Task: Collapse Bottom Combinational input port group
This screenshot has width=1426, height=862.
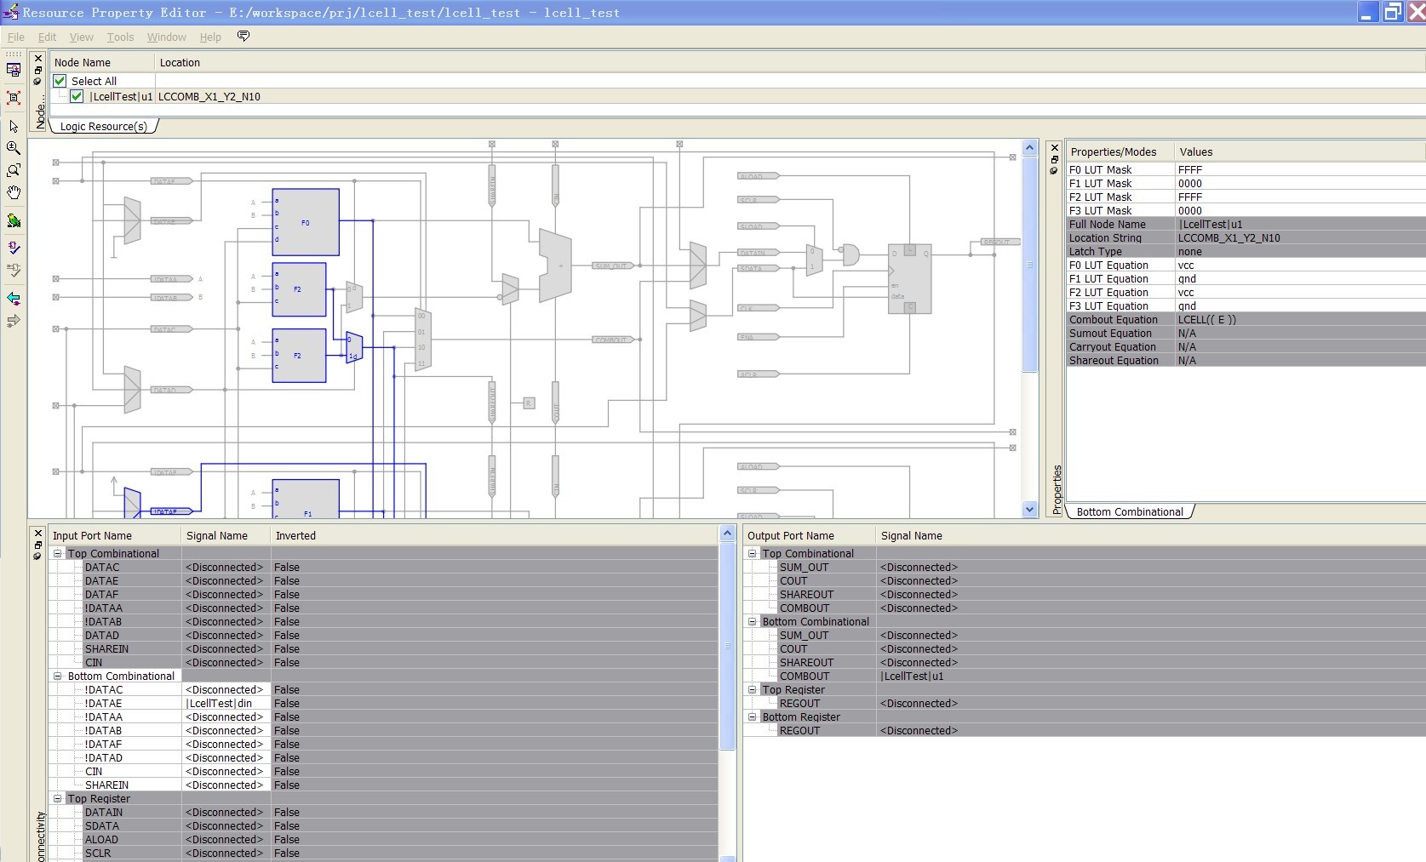Action: click(x=58, y=676)
